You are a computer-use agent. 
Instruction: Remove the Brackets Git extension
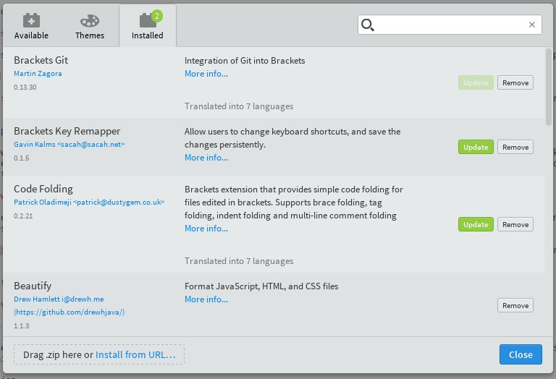[x=515, y=82]
